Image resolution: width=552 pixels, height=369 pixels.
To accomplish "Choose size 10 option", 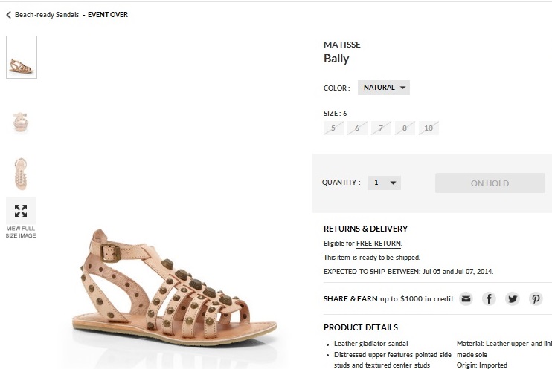I will pos(429,128).
